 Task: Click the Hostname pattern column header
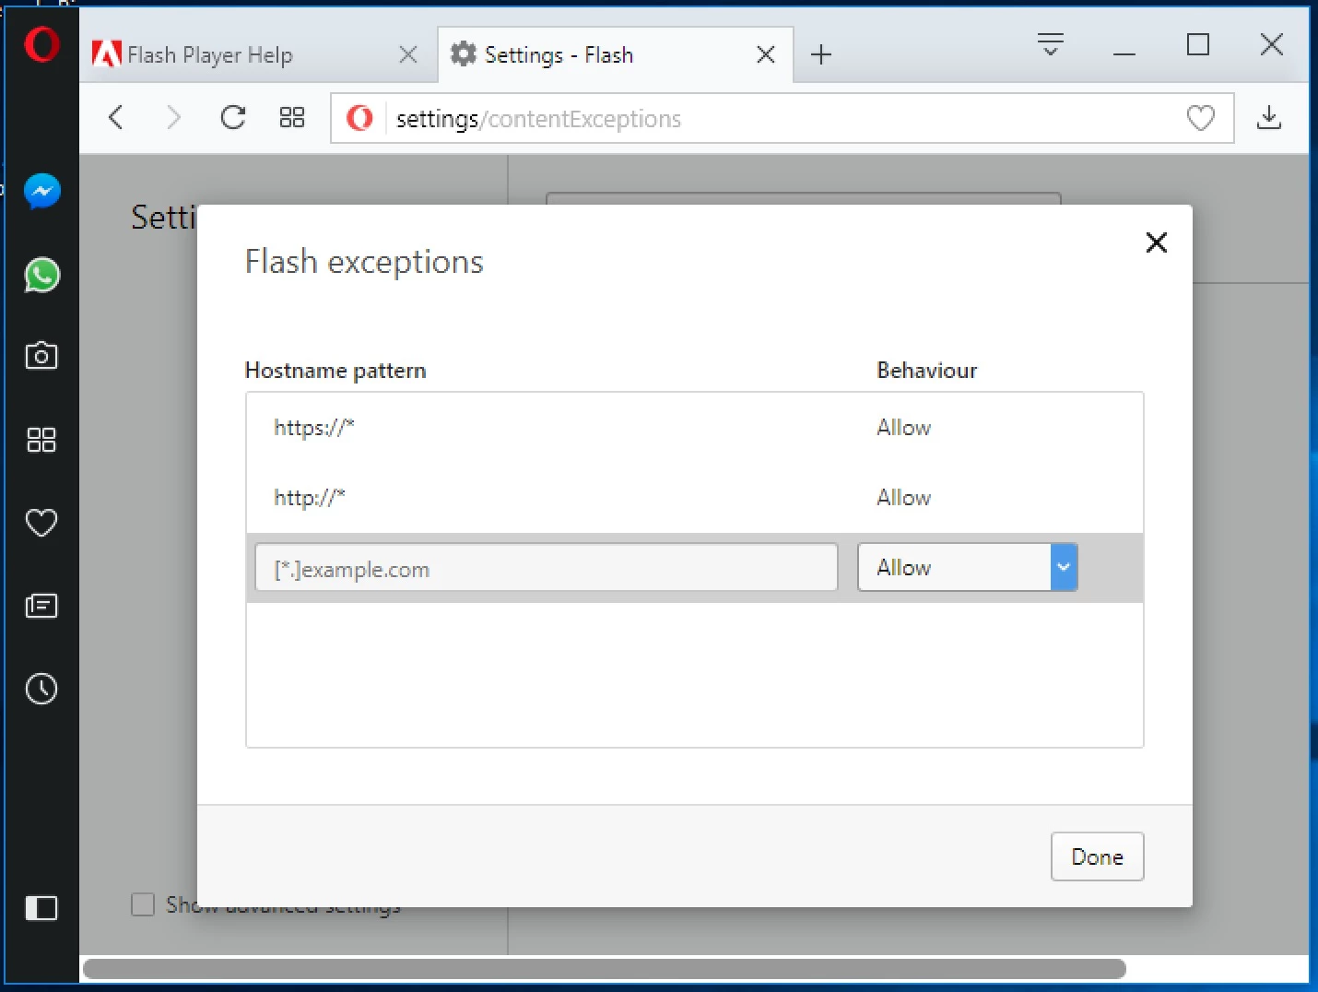335,371
